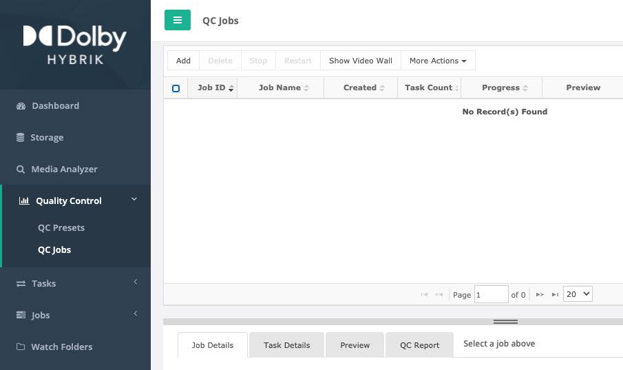Click the Restart button
The height and width of the screenshot is (370, 623).
click(298, 61)
